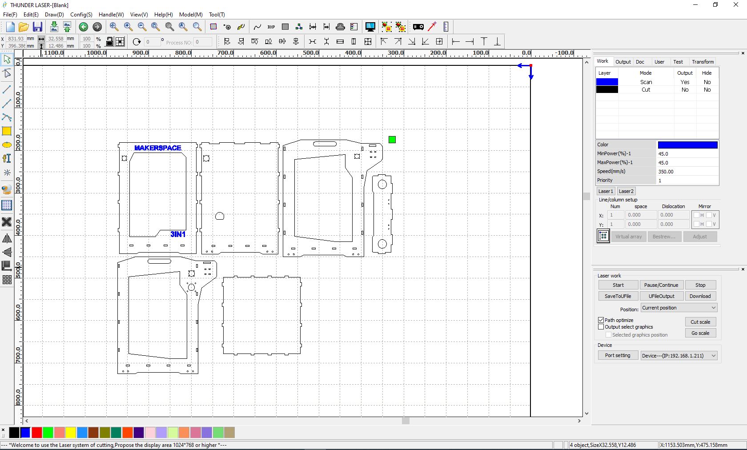The image size is (747, 450).
Task: Click the Import icon with the down arrow
Action: click(x=54, y=27)
